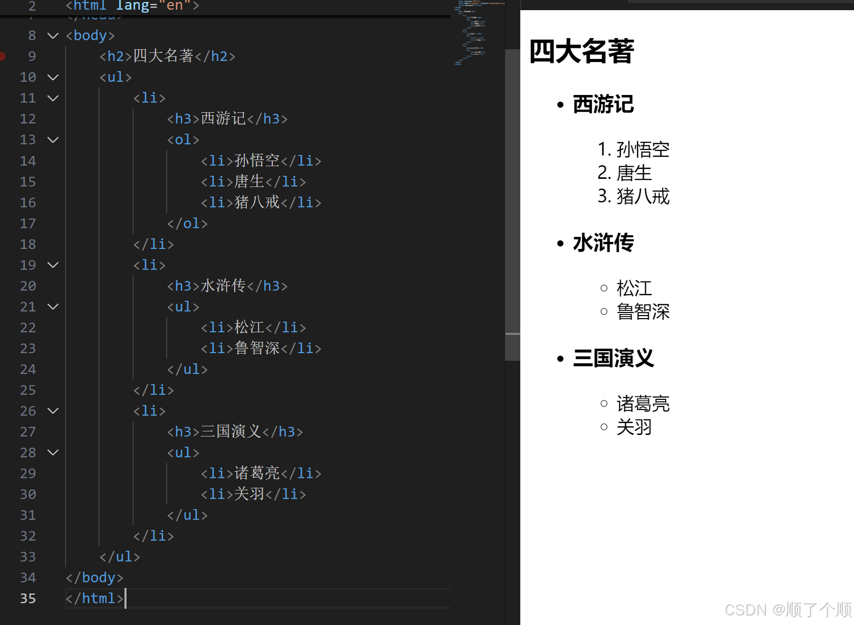Click the editor vertical scrollbar thumb
The height and width of the screenshot is (625, 854).
coord(513,205)
